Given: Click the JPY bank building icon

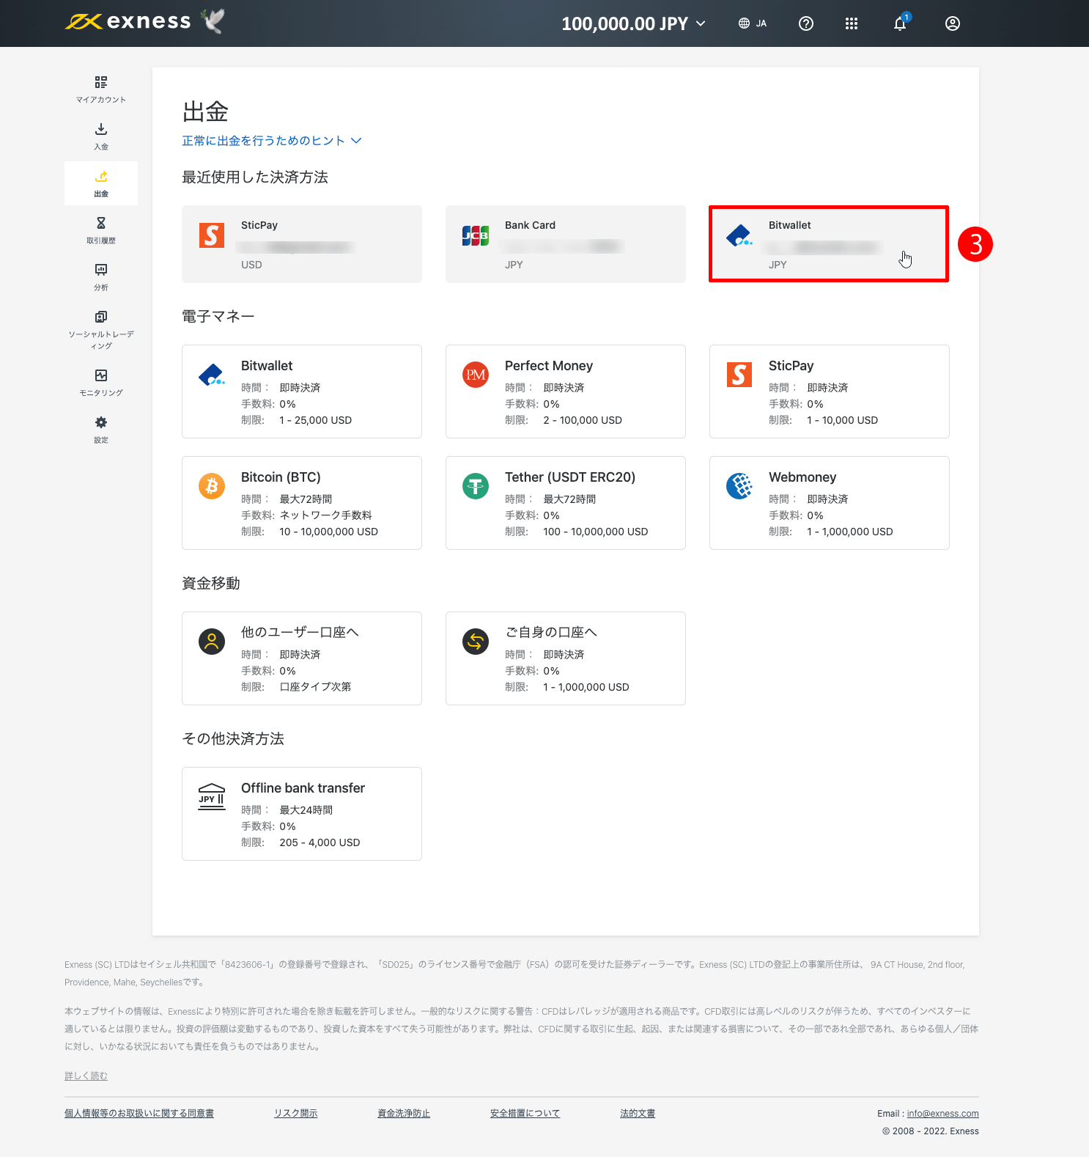Looking at the screenshot, I should click(x=212, y=797).
